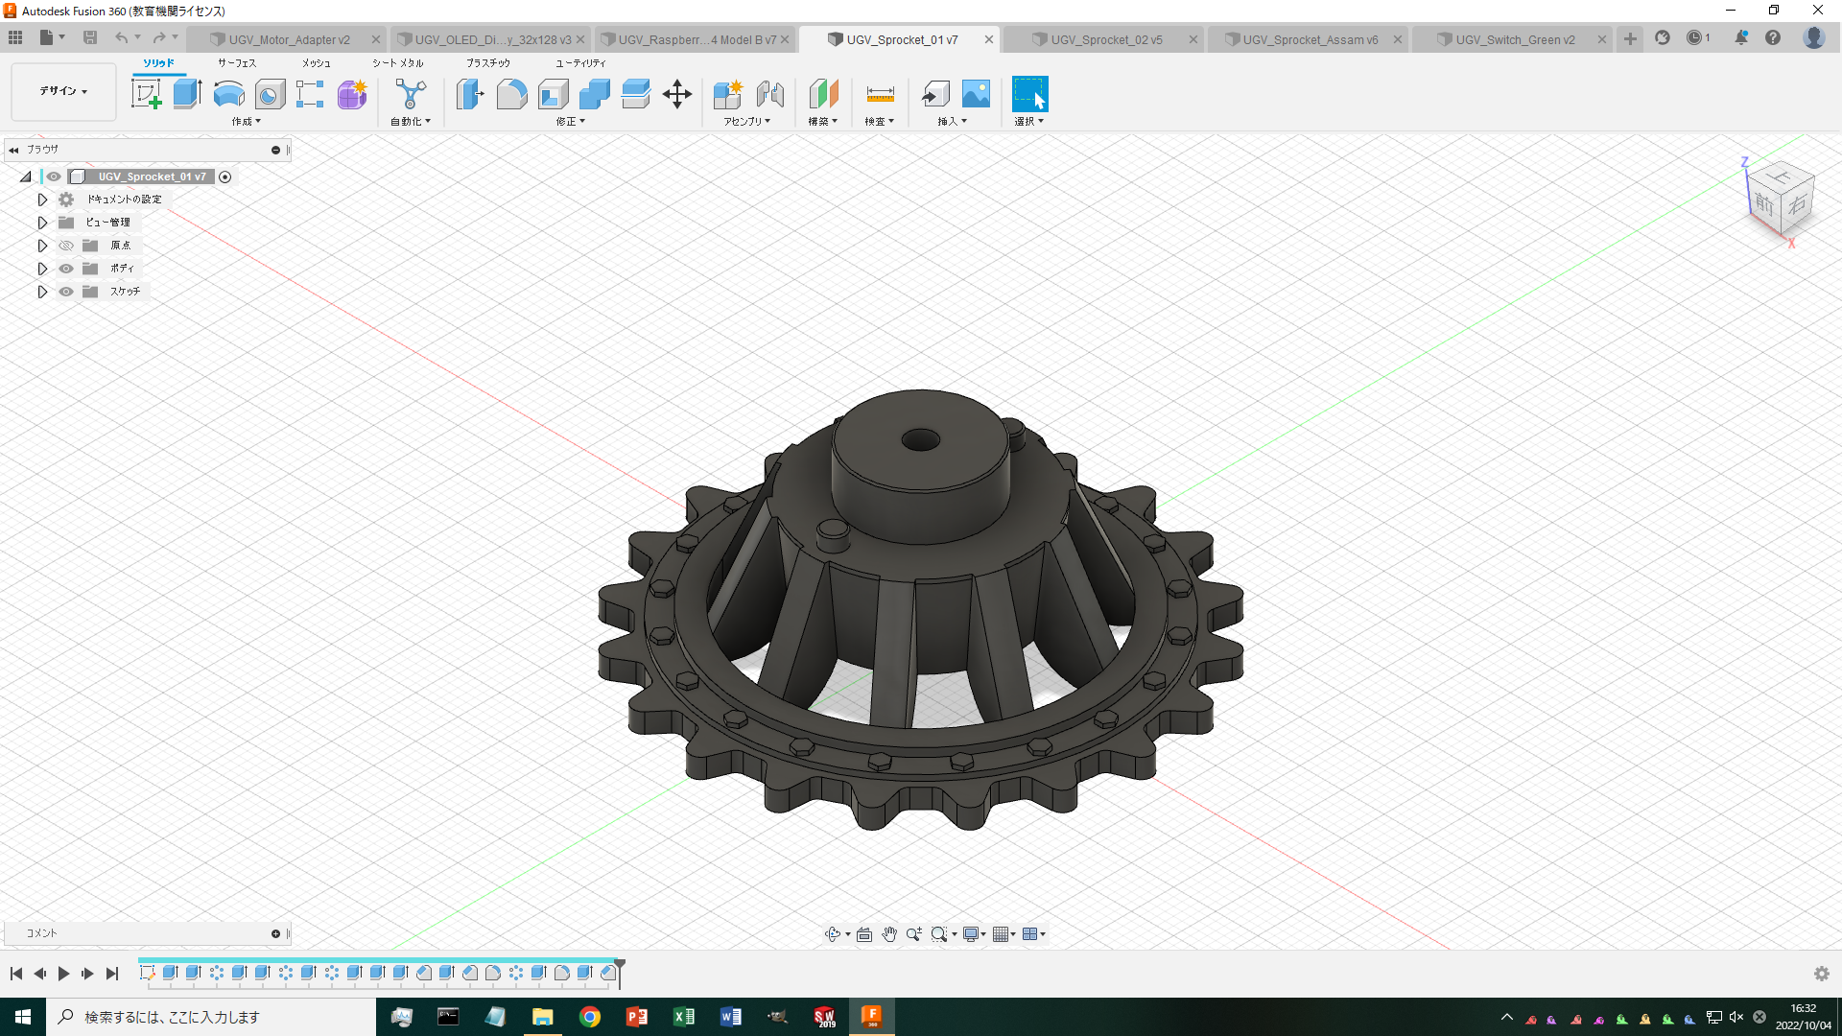Screen dimensions: 1842x1036
Task: Switch to the シート メタル ribbon tab
Action: click(x=397, y=63)
